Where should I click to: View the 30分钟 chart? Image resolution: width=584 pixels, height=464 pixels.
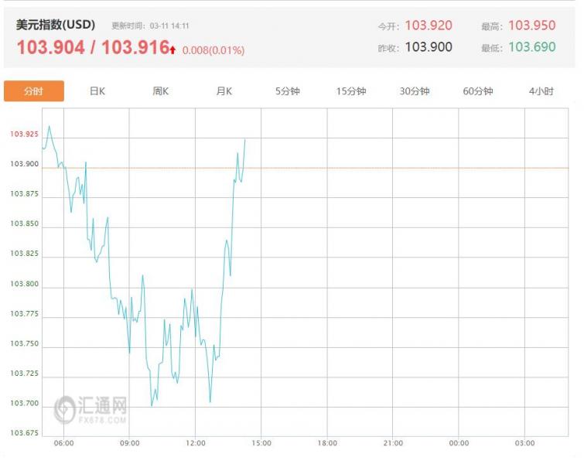[415, 91]
